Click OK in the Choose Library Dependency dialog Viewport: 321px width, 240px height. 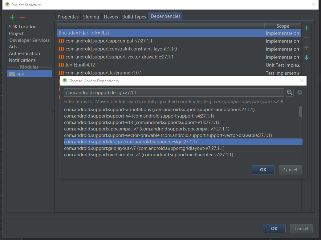263,170
